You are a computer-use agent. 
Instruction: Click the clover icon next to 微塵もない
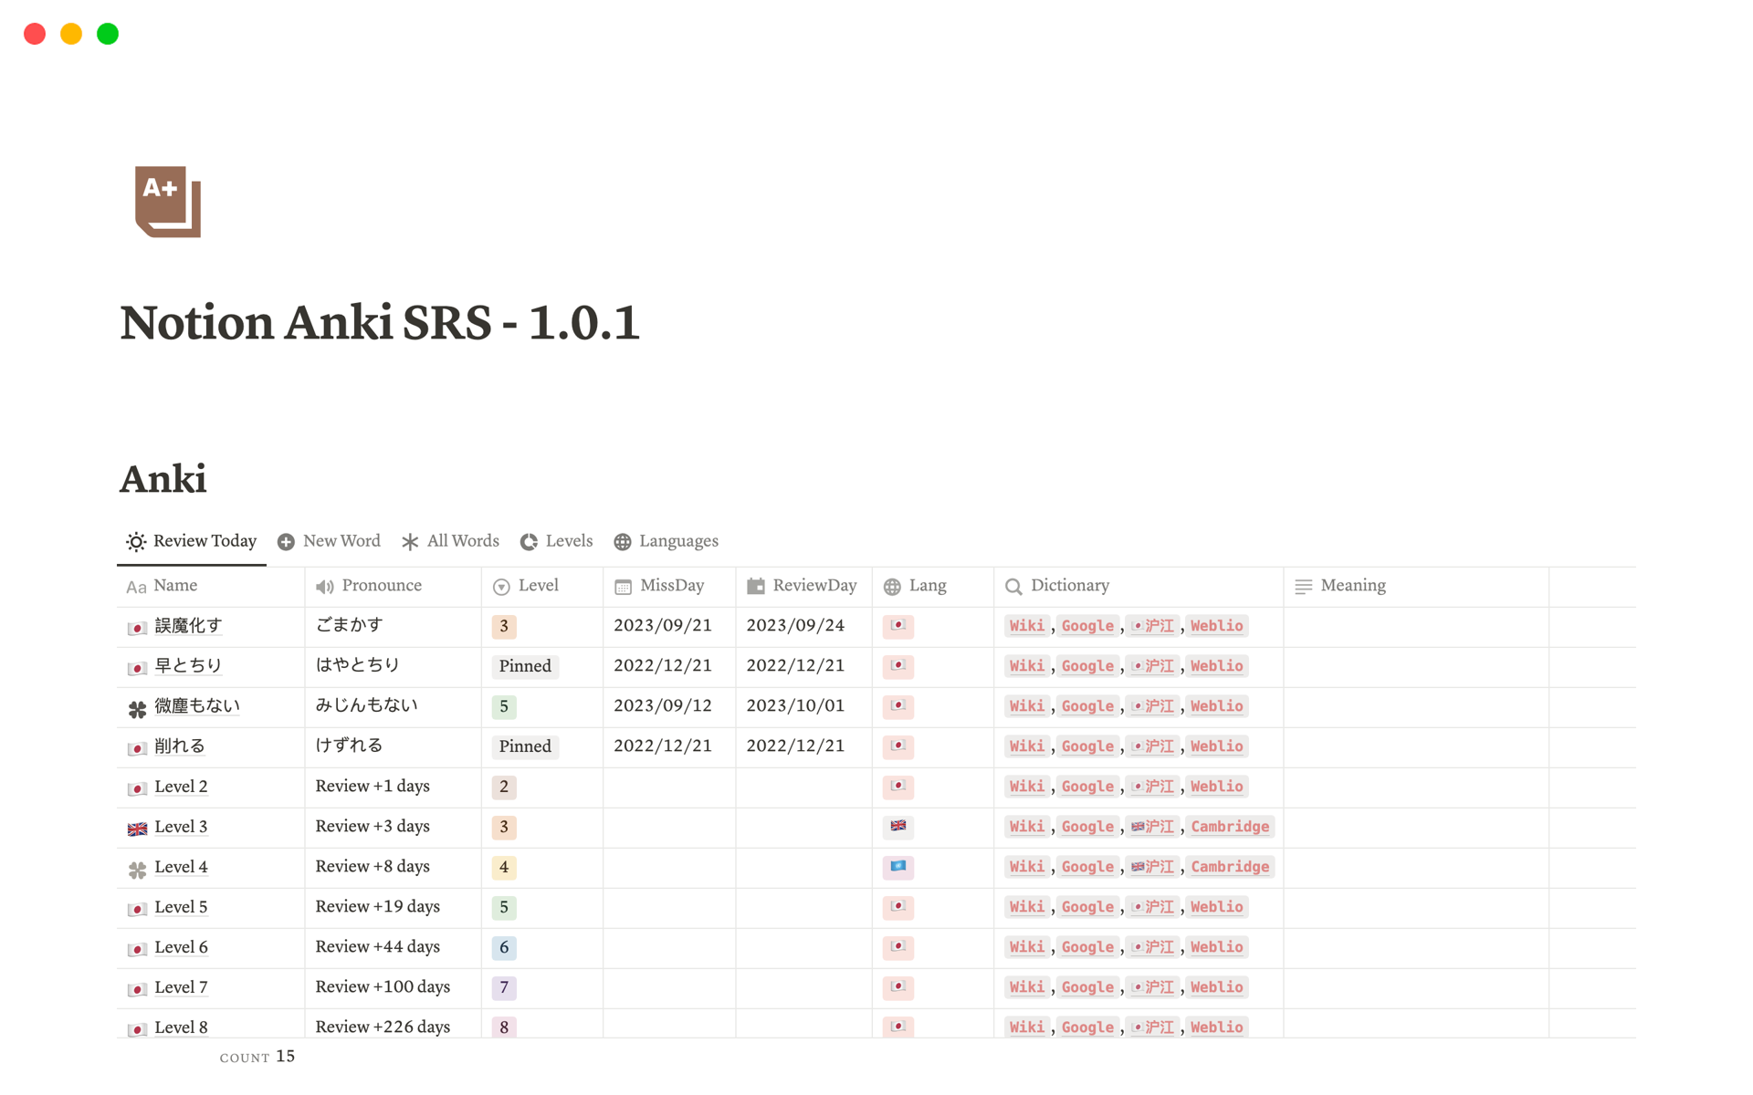coord(137,706)
